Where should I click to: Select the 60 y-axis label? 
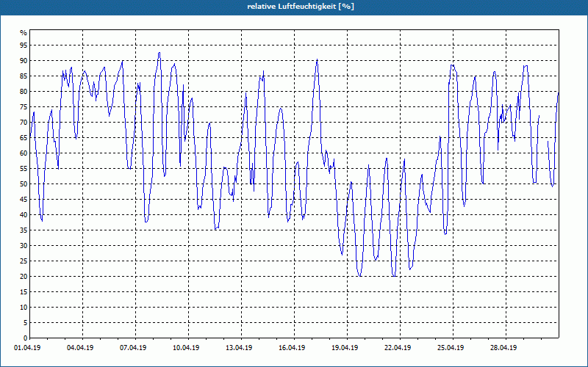pos(24,153)
